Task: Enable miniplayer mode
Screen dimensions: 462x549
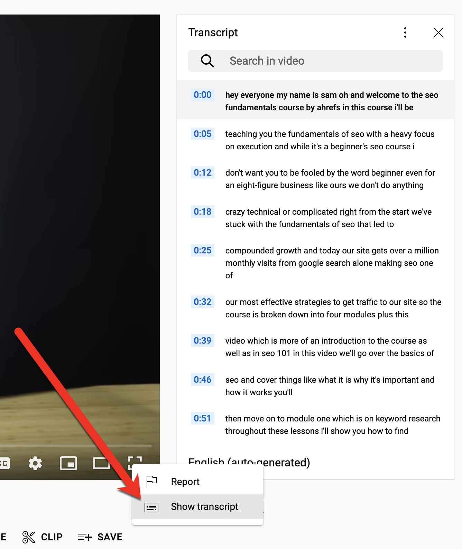Action: [68, 463]
